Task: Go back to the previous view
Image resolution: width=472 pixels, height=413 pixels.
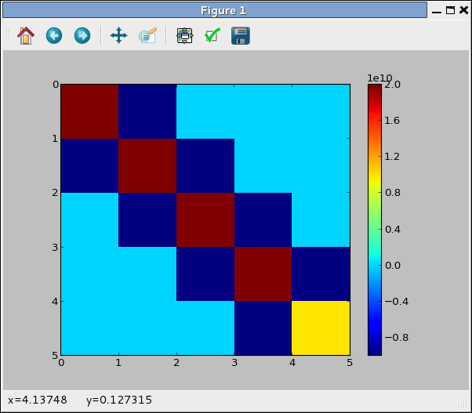Action: [x=54, y=35]
